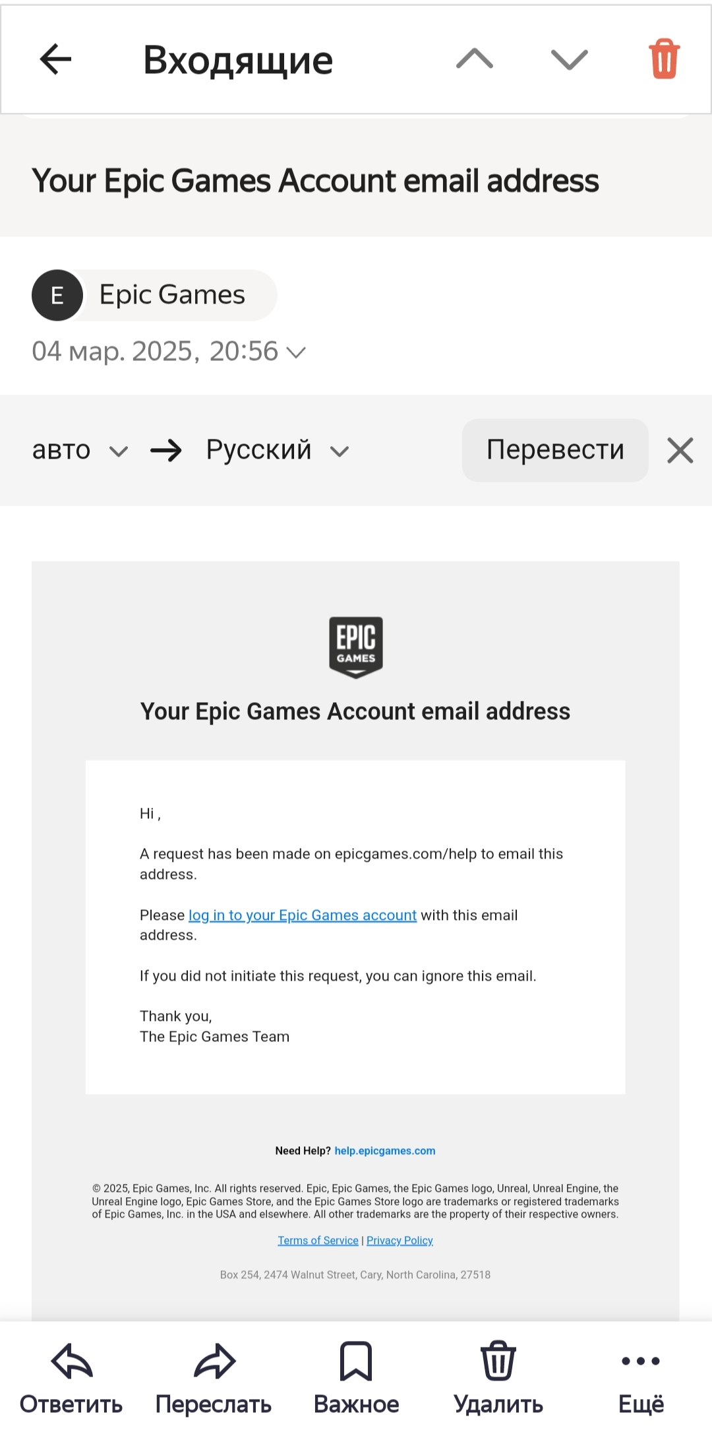The image size is (712, 1436).
Task: Tap the Epic Games sender avatar
Action: tap(57, 295)
